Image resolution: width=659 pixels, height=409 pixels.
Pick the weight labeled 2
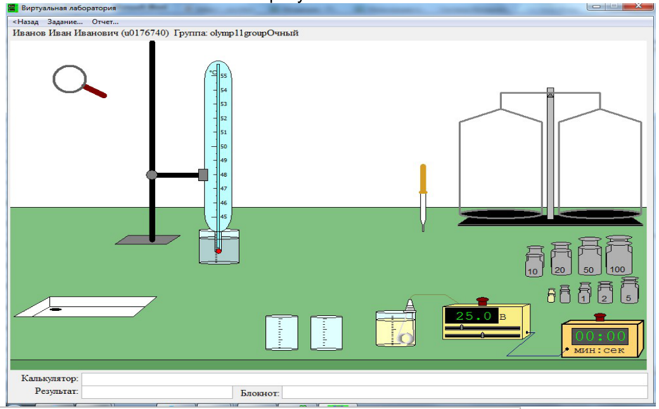605,293
